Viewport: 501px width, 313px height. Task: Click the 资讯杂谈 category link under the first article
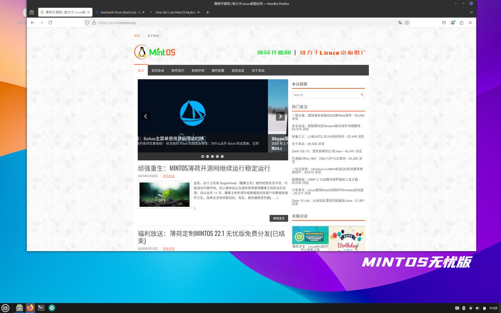click(169, 176)
